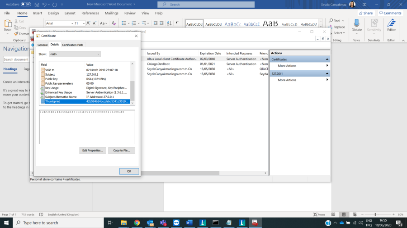The width and height of the screenshot is (407, 228).
Task: Toggle the AutoSave switch off/on
Action: pos(26,5)
